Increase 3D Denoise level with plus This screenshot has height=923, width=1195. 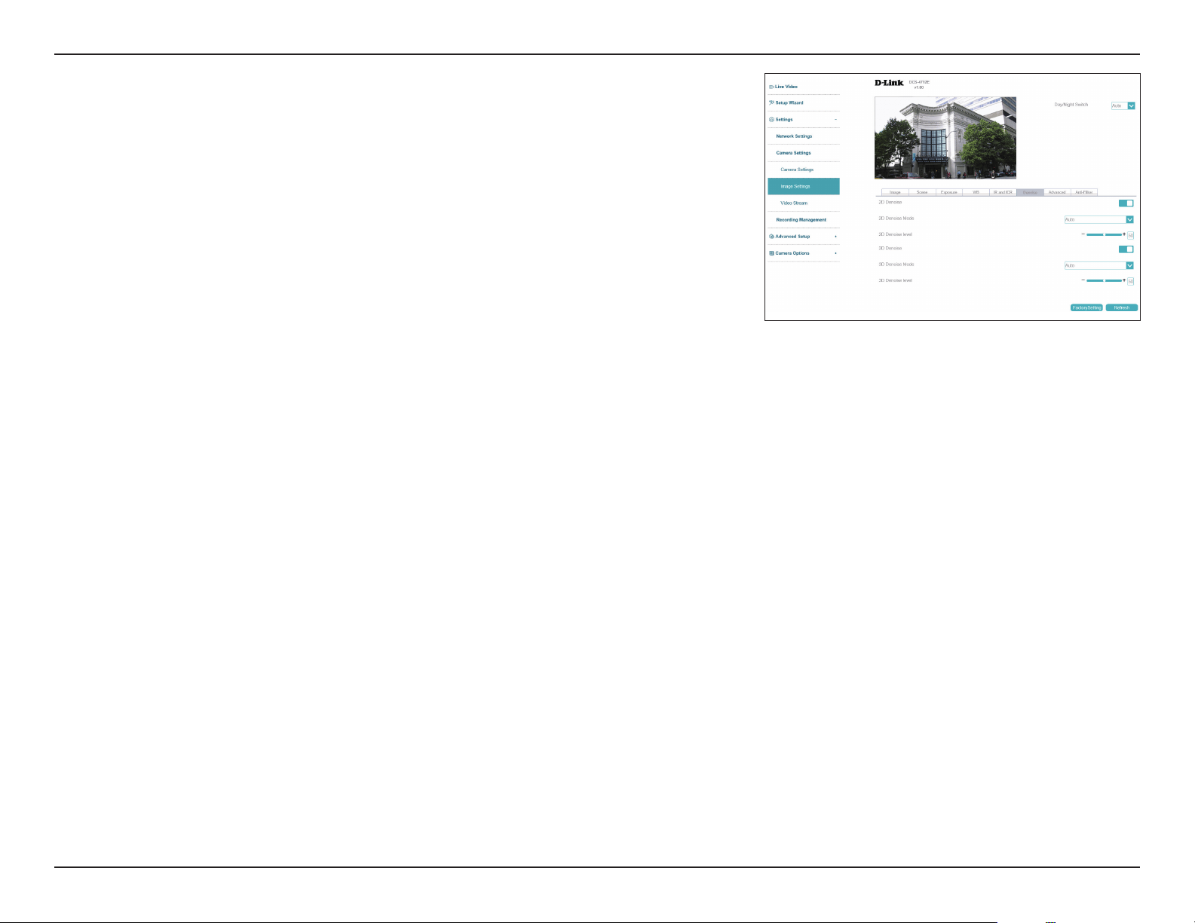tap(1124, 280)
